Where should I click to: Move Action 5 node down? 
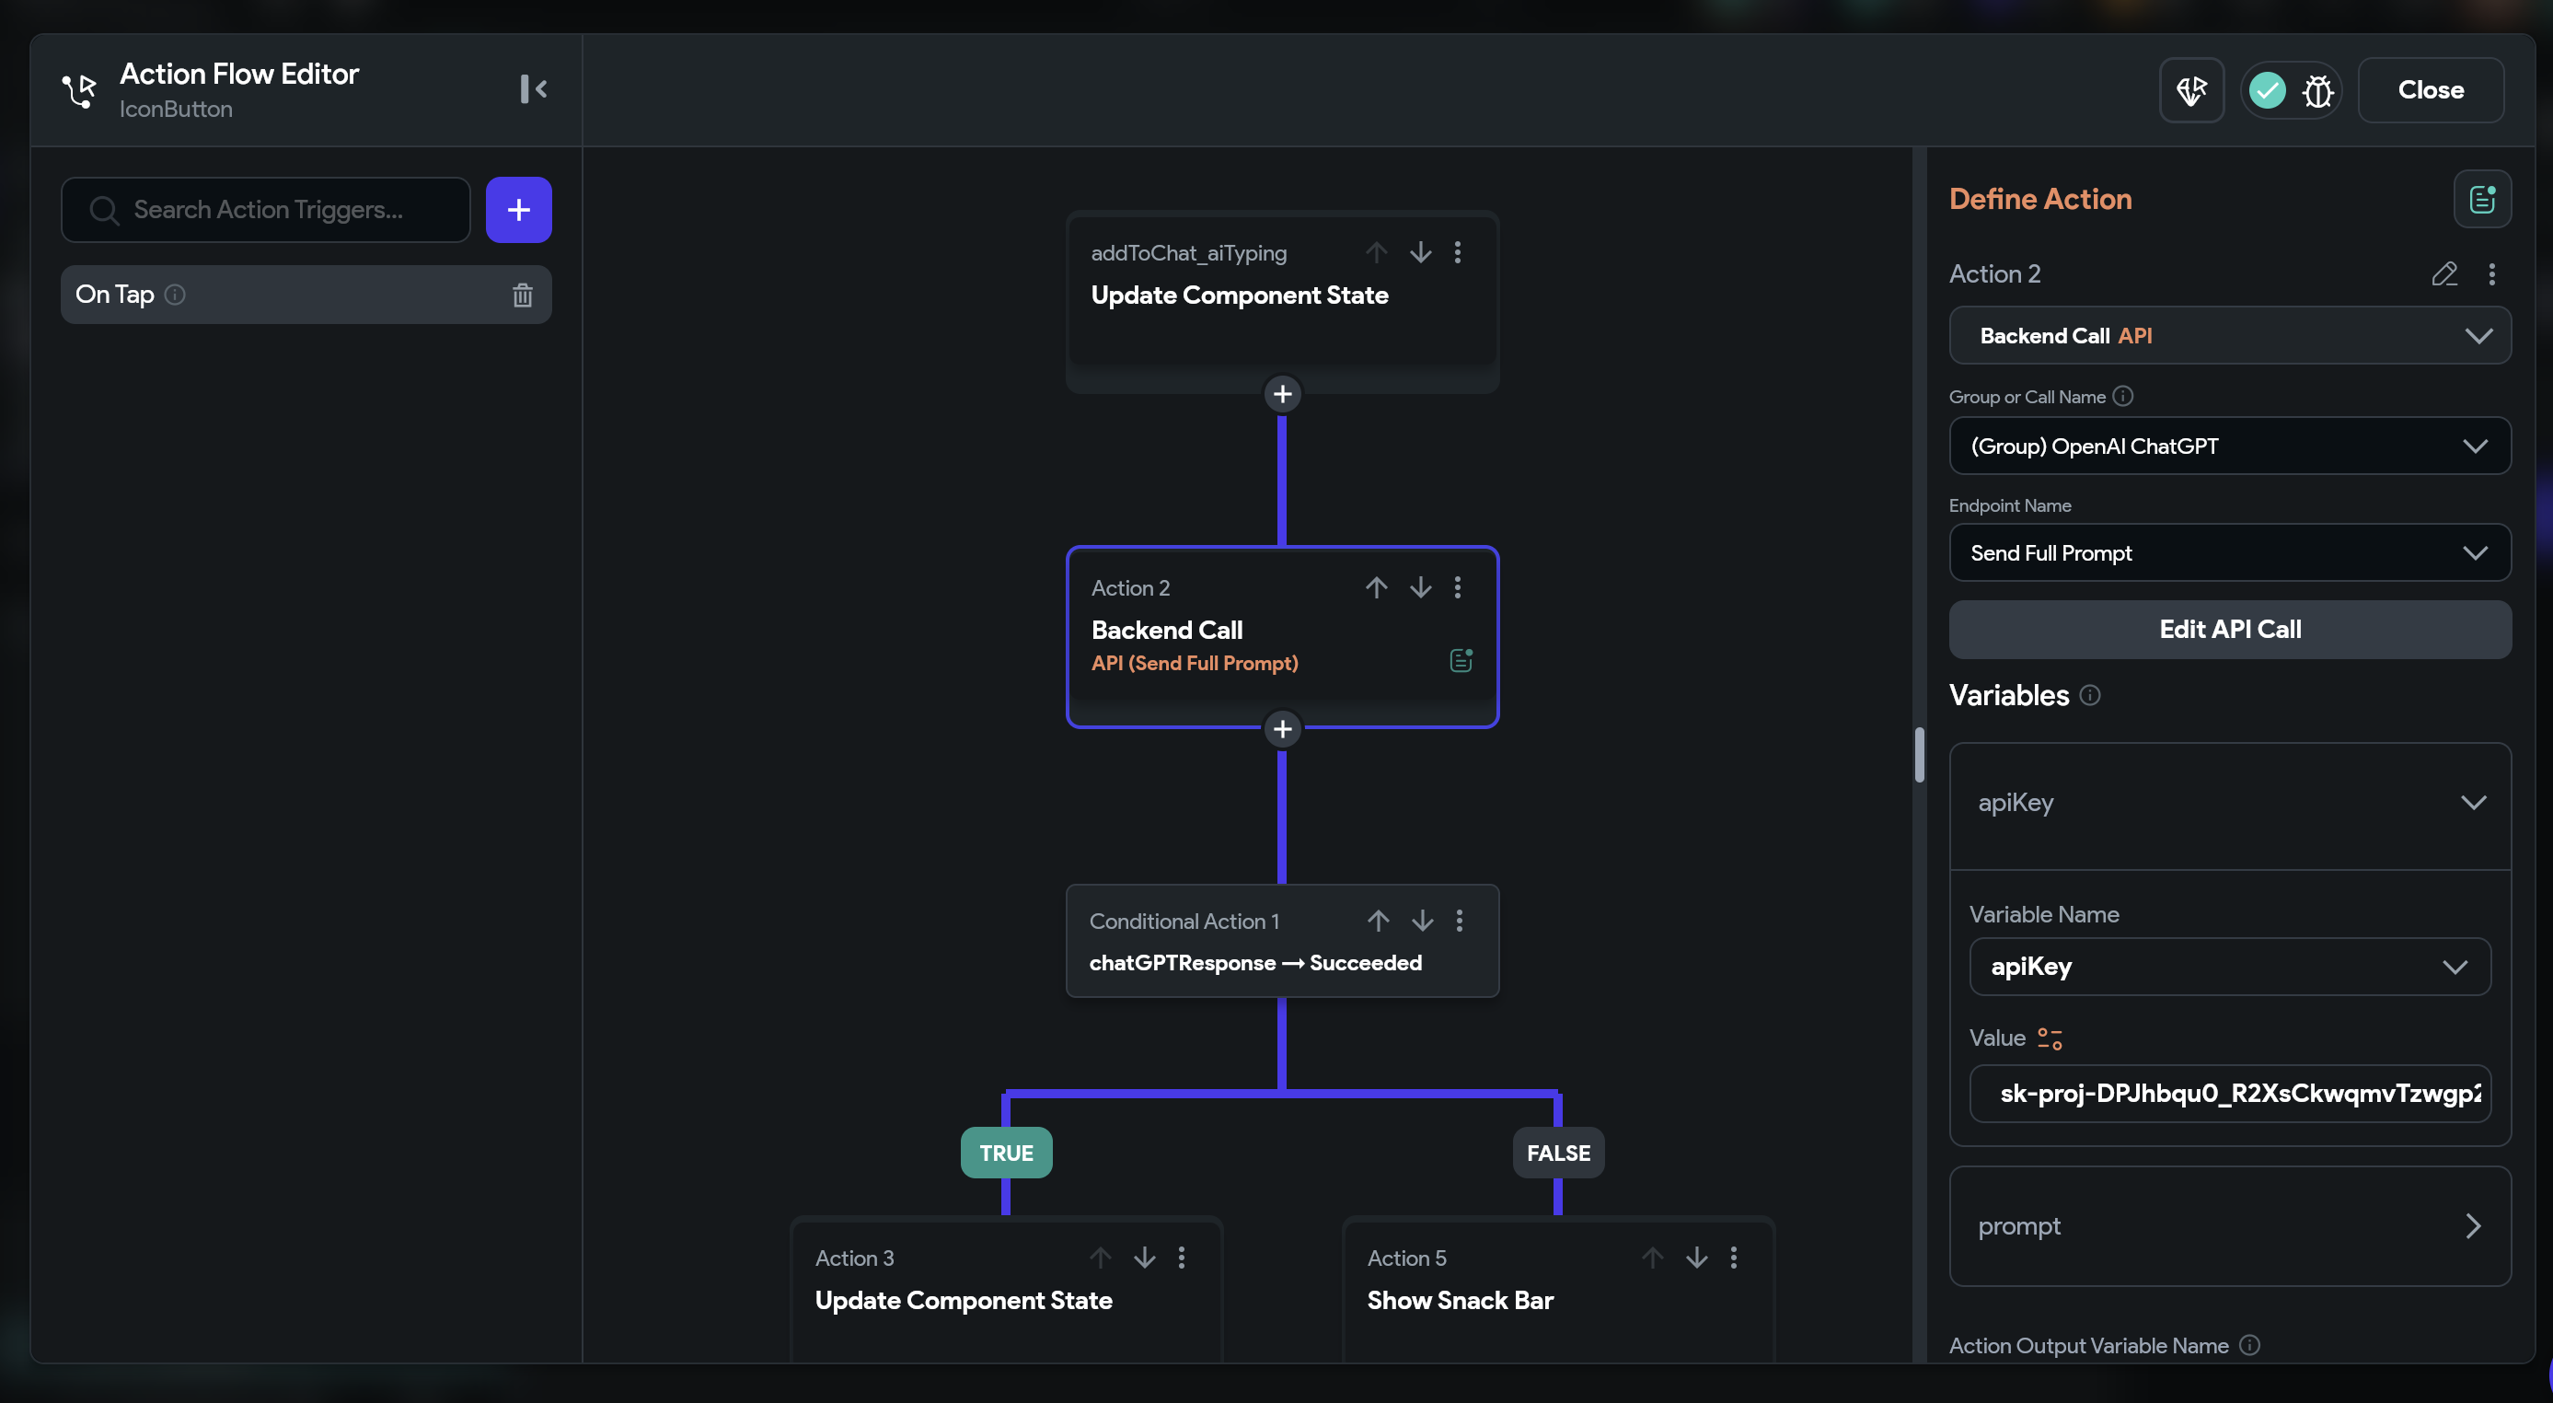point(1697,1258)
